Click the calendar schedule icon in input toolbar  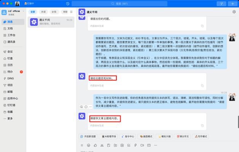pos(122,145)
